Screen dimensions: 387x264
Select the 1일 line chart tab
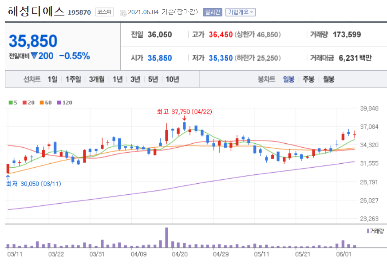click(52, 79)
